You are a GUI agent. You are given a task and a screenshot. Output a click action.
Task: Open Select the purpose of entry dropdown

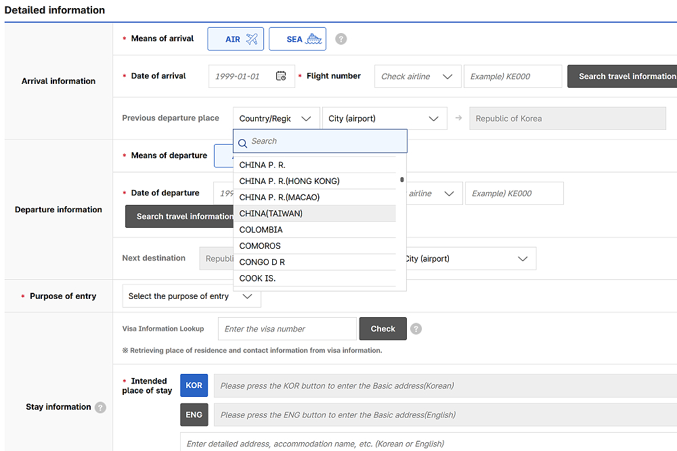[x=191, y=296]
